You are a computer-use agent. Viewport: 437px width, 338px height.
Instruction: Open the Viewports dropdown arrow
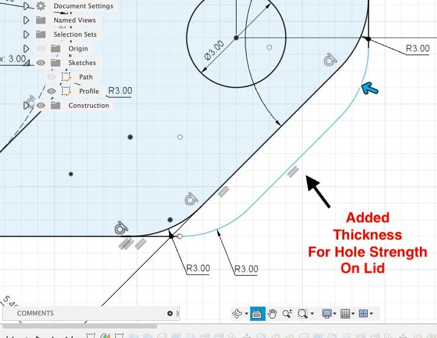(x=371, y=314)
